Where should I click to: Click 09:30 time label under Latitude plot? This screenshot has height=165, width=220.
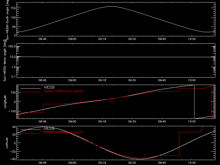132,163
